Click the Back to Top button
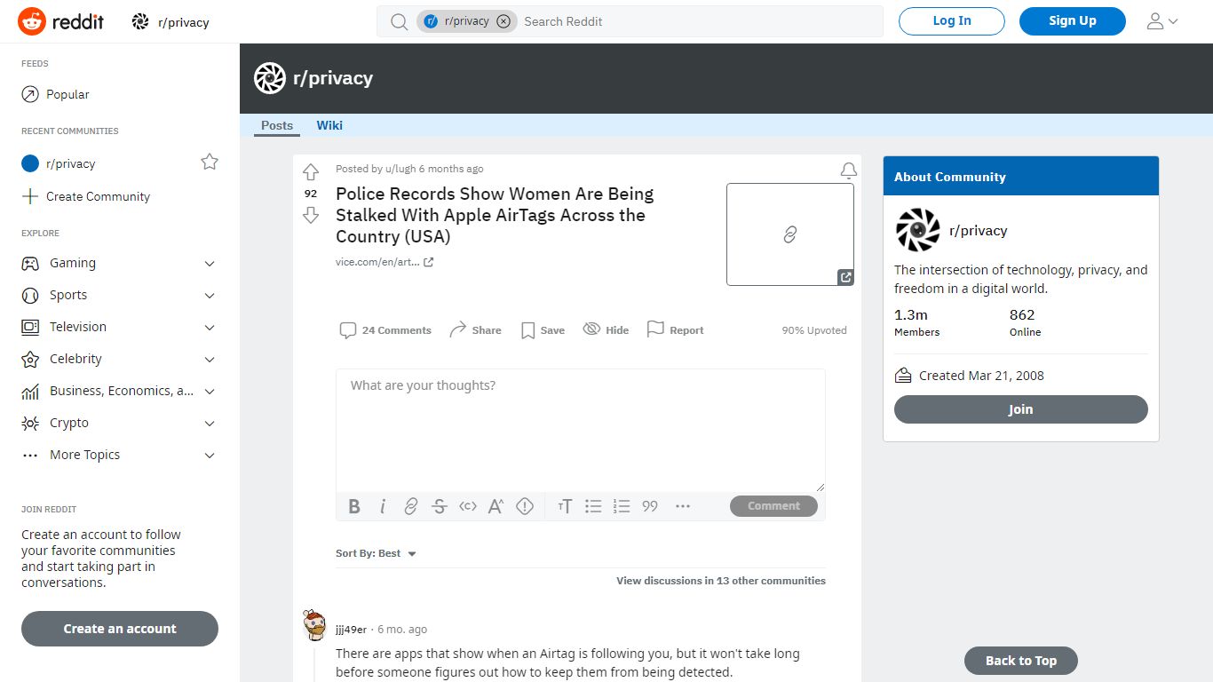1213x682 pixels. pos(1021,661)
